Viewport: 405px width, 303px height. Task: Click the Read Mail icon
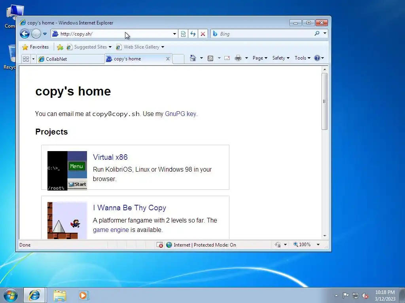click(227, 58)
